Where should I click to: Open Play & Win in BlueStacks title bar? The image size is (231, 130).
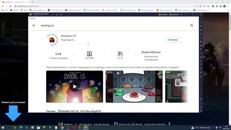[x=174, y=14]
